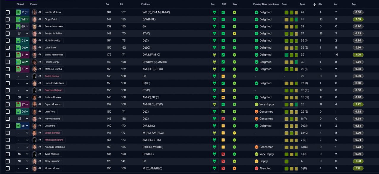Click Bryan Mbeumo's 7.22 average rating badge
The width and height of the screenshot is (379, 174).
(x=358, y=104)
